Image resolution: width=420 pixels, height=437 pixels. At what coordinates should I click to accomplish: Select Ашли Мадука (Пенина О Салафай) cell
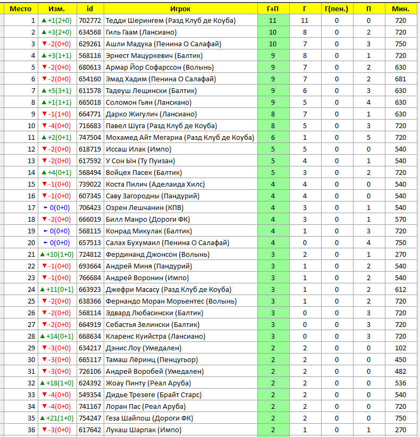(x=181, y=44)
